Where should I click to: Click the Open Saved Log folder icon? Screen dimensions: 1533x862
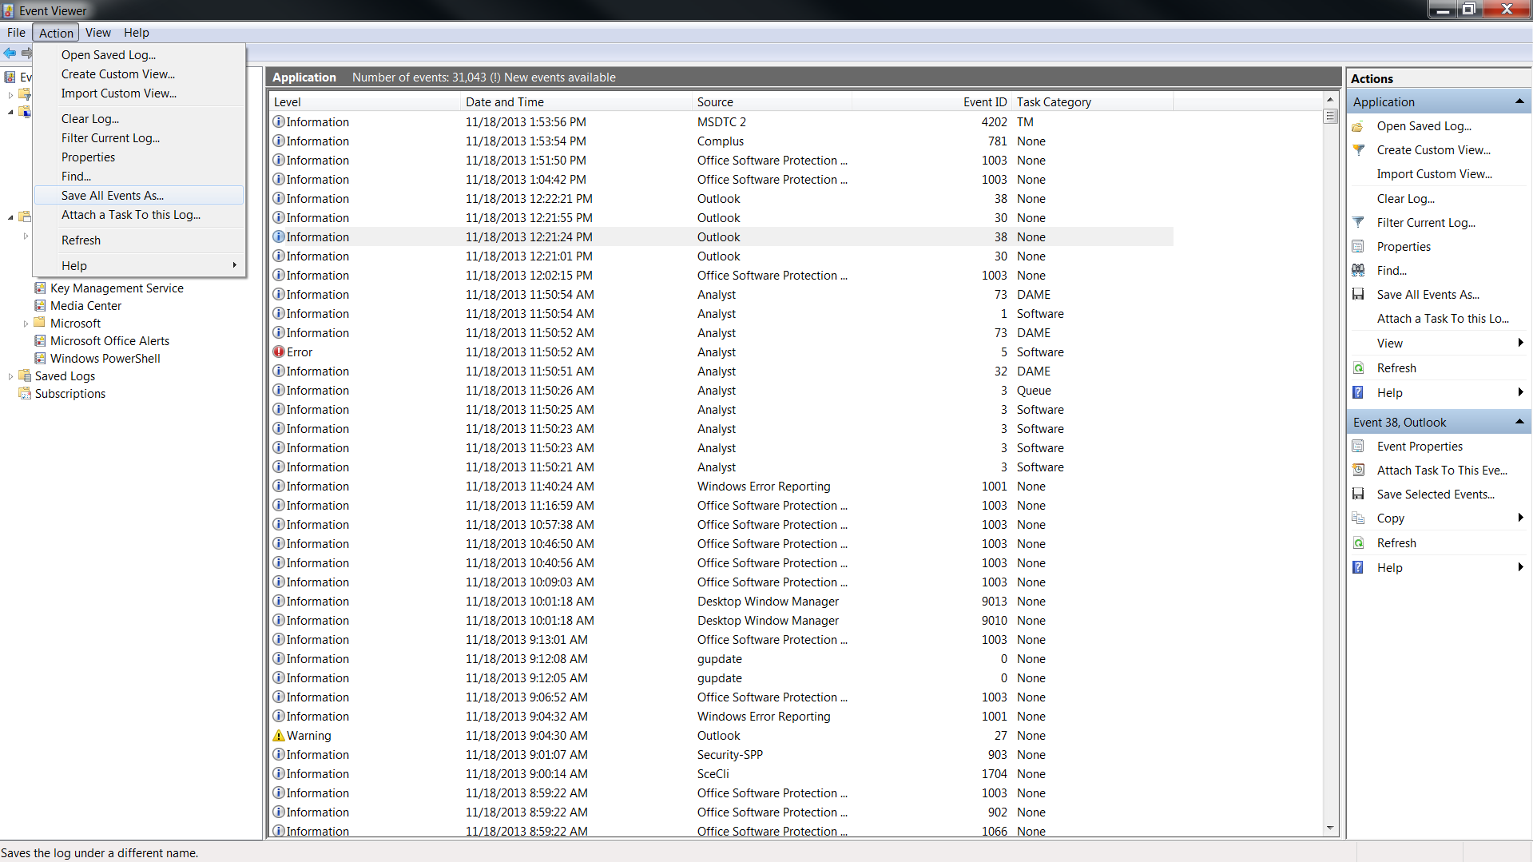1358,126
